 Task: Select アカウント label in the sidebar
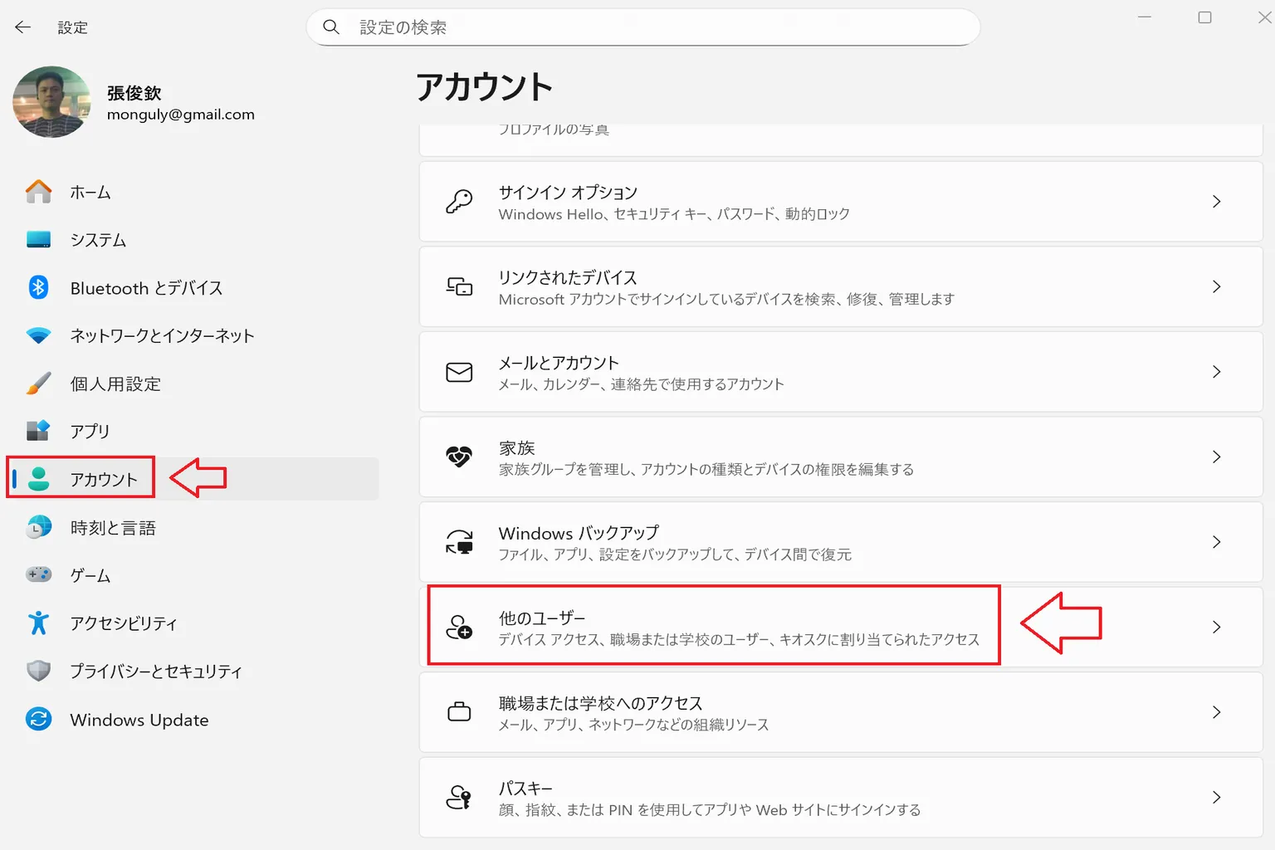coord(104,479)
